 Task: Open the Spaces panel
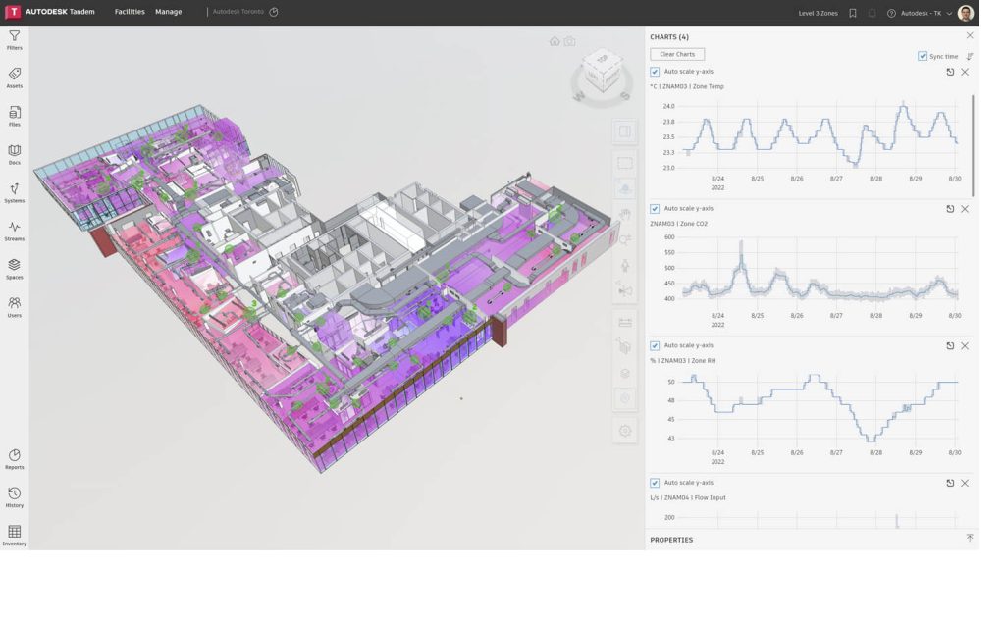(x=14, y=268)
